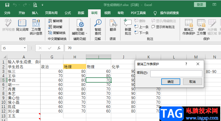Click 保护工作簿 in the ribbon
Image resolution: width=221 pixels, height=121 pixels.
point(201,27)
